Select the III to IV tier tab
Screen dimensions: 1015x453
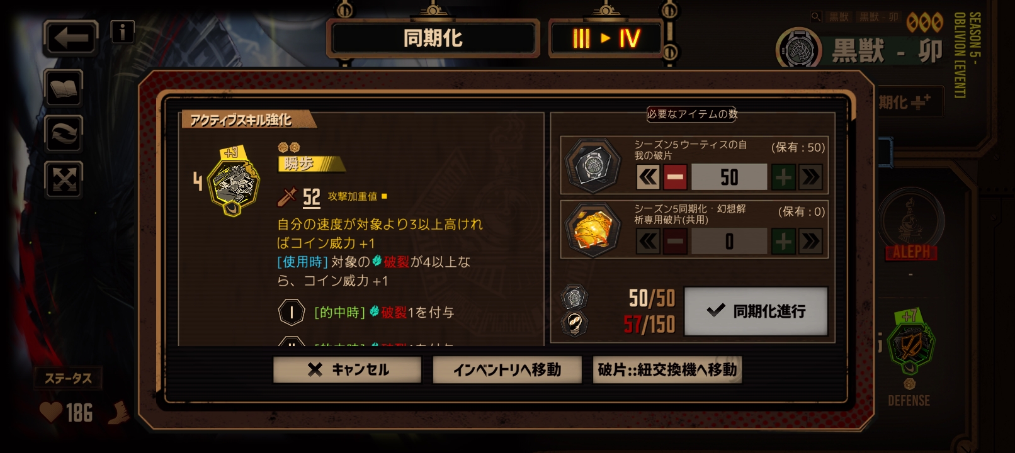point(606,38)
